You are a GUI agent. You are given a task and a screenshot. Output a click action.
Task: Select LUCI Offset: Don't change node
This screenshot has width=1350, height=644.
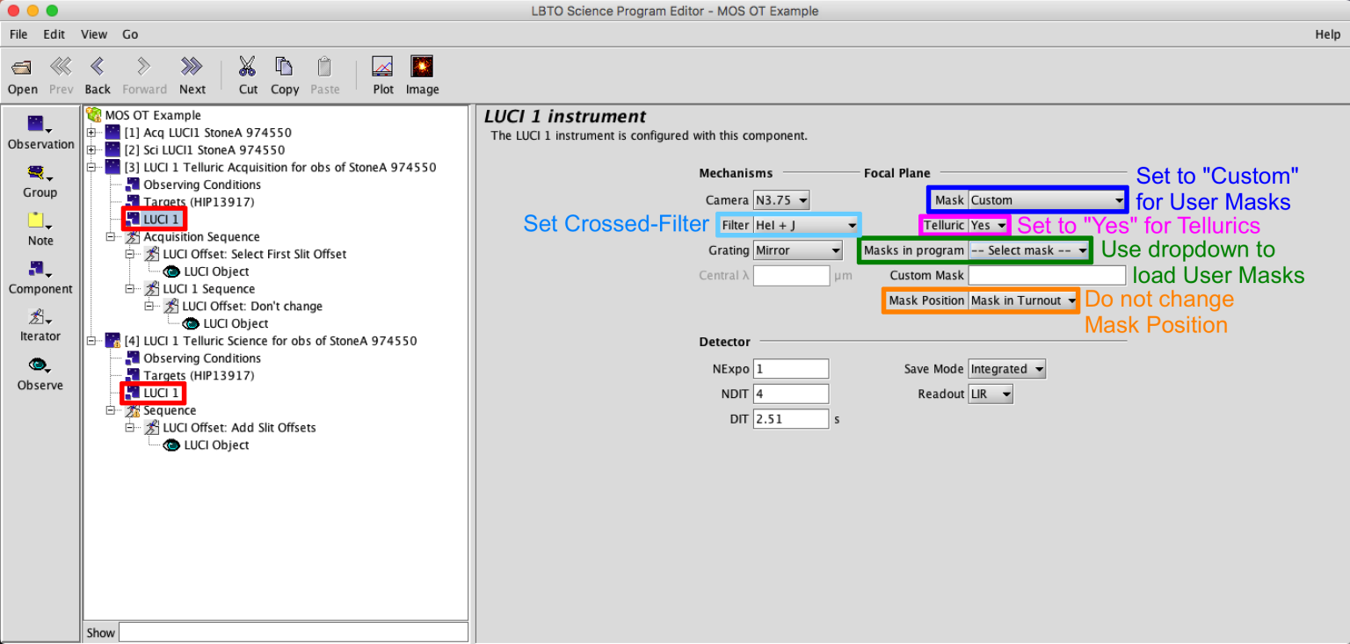(x=252, y=307)
